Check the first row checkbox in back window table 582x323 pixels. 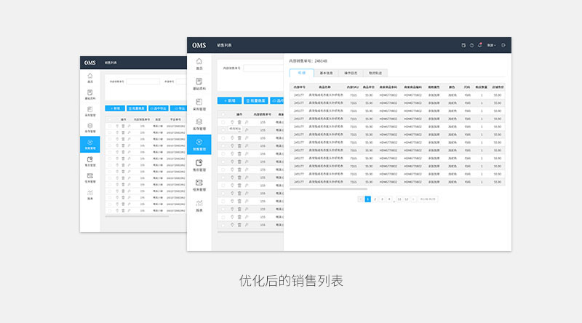tap(110, 127)
